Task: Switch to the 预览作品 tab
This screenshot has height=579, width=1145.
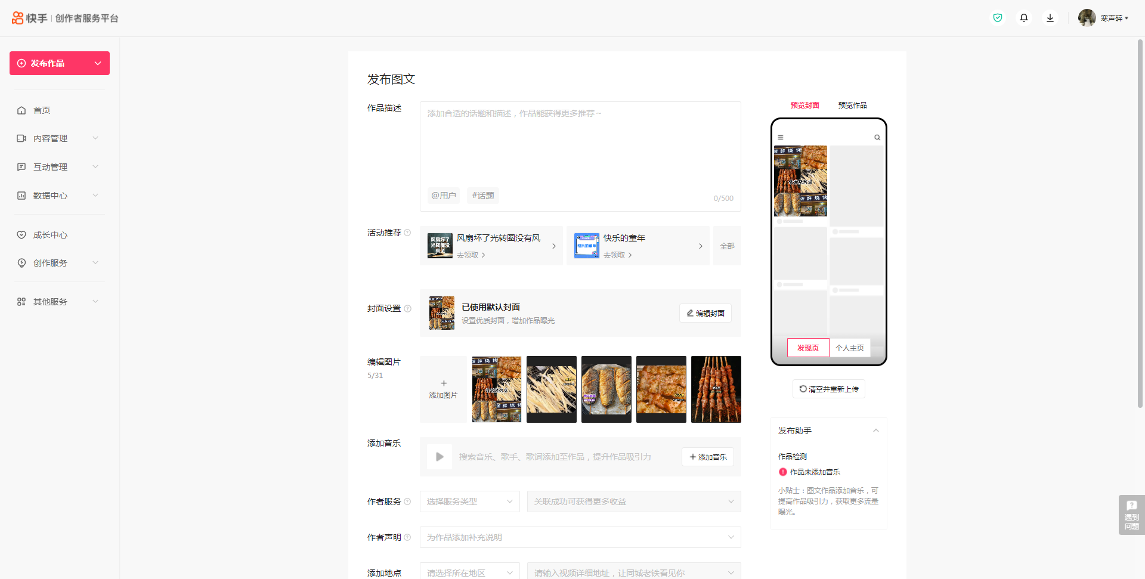Action: [x=852, y=106]
